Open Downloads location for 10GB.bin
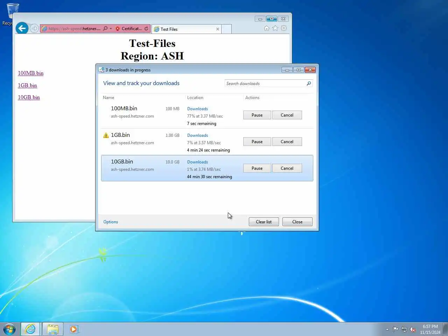 pyautogui.click(x=197, y=162)
